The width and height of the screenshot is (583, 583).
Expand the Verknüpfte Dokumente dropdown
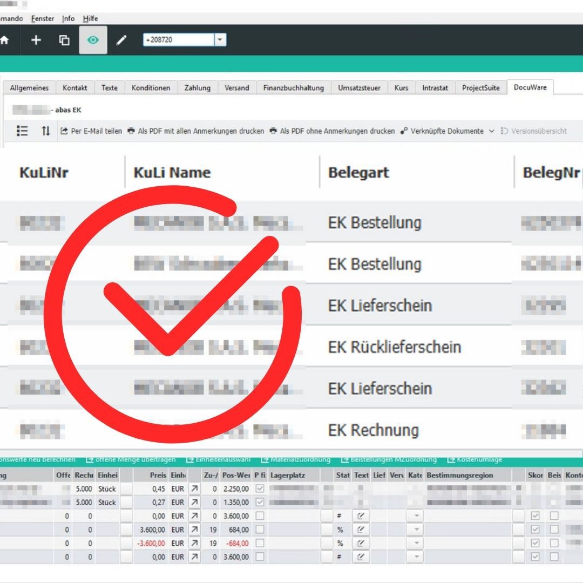[x=492, y=131]
